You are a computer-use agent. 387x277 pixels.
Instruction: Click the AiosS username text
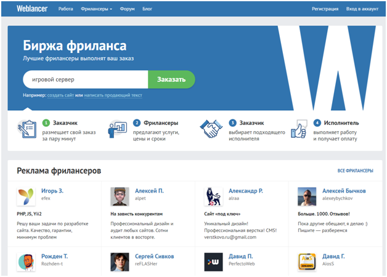328,263
